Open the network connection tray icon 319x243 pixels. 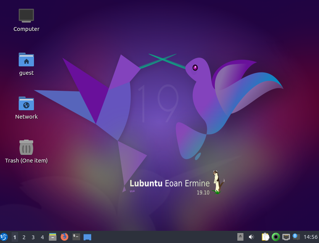[x=286, y=237]
